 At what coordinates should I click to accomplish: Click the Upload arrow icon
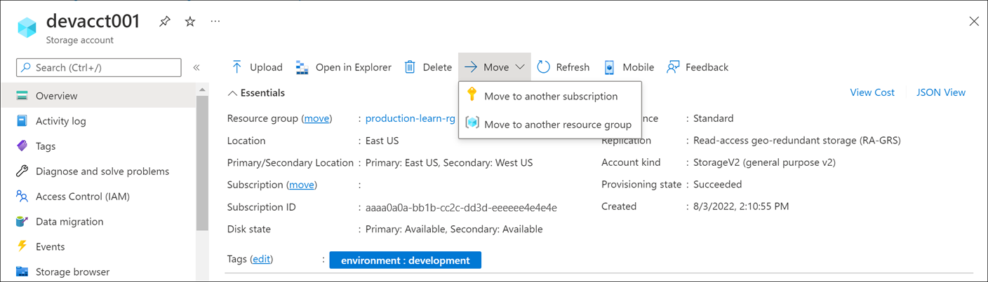click(x=237, y=67)
